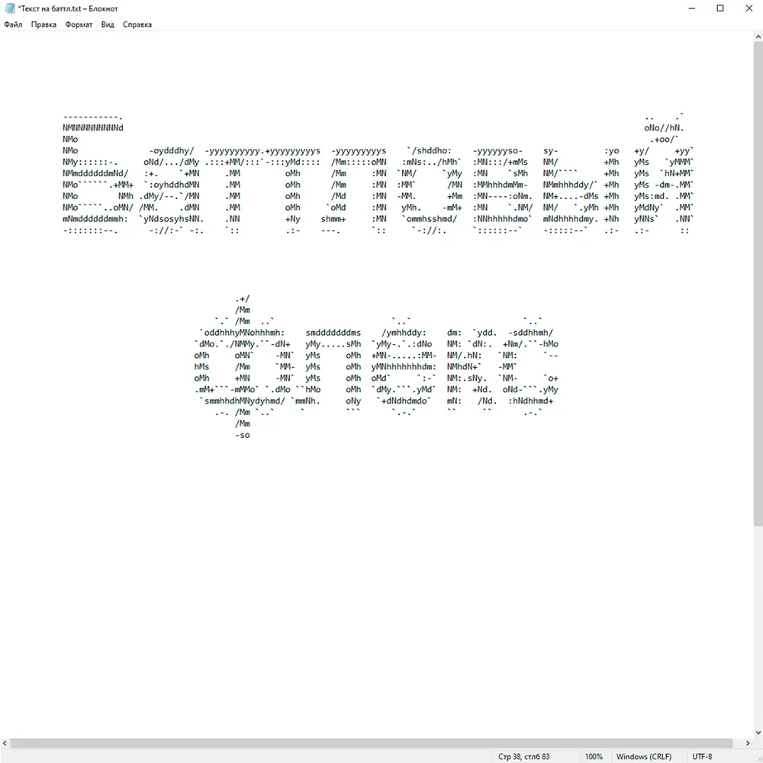Click the Notepad icon in the title bar
Viewport: 763px width, 763px height.
[x=10, y=8]
